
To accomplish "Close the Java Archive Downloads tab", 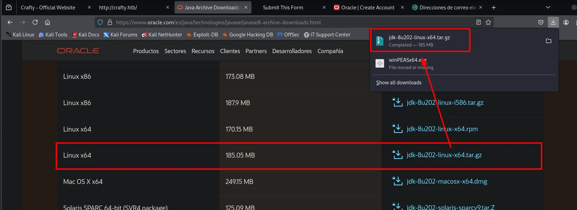I will tap(246, 7).
